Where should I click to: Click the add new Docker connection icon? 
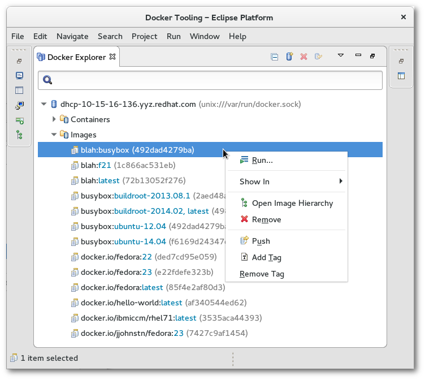point(289,57)
